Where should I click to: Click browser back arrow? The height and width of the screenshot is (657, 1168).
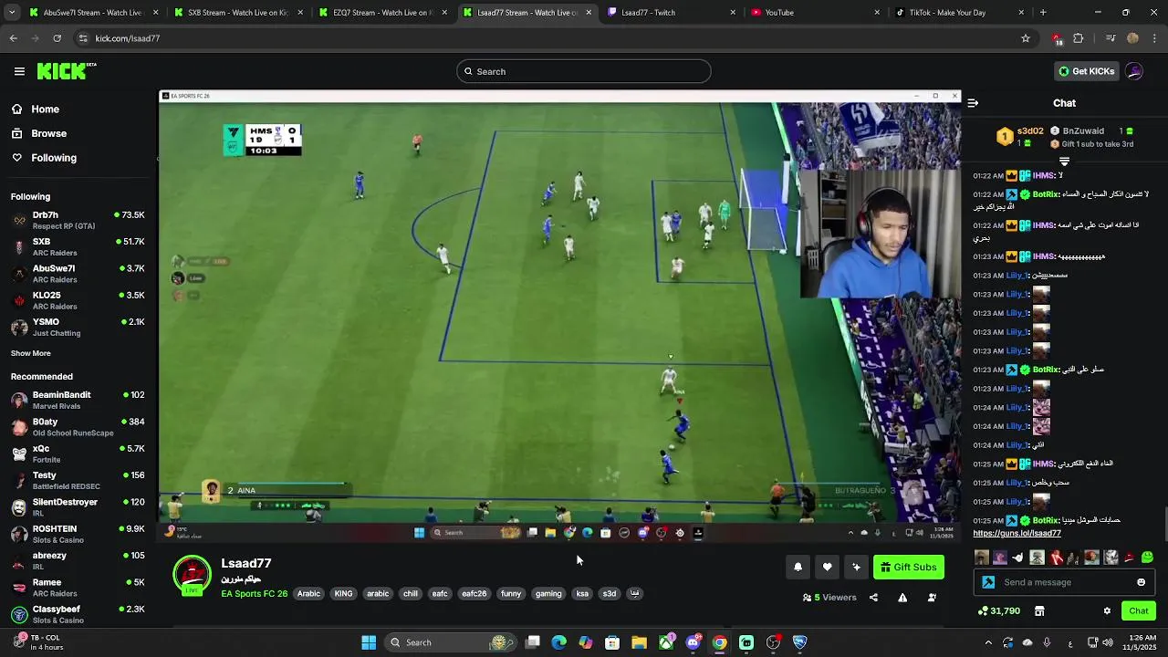13,38
